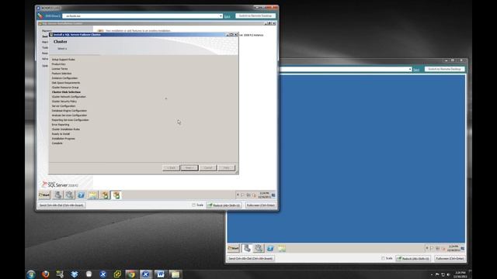The height and width of the screenshot is (279, 497).
Task: Open Word from host taskbar
Action: click(161, 274)
